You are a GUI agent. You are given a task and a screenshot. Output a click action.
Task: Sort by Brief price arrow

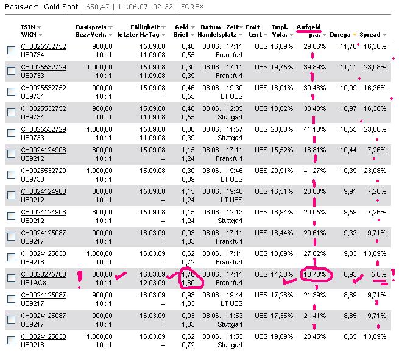[x=192, y=36]
